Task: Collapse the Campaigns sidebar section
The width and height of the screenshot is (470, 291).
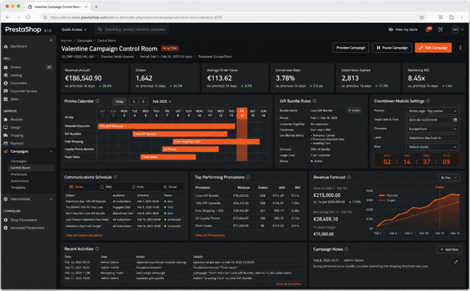Action: coord(51,151)
